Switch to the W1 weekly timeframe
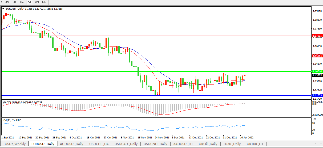Screen dimensions: 323x148 tap(37, 2)
